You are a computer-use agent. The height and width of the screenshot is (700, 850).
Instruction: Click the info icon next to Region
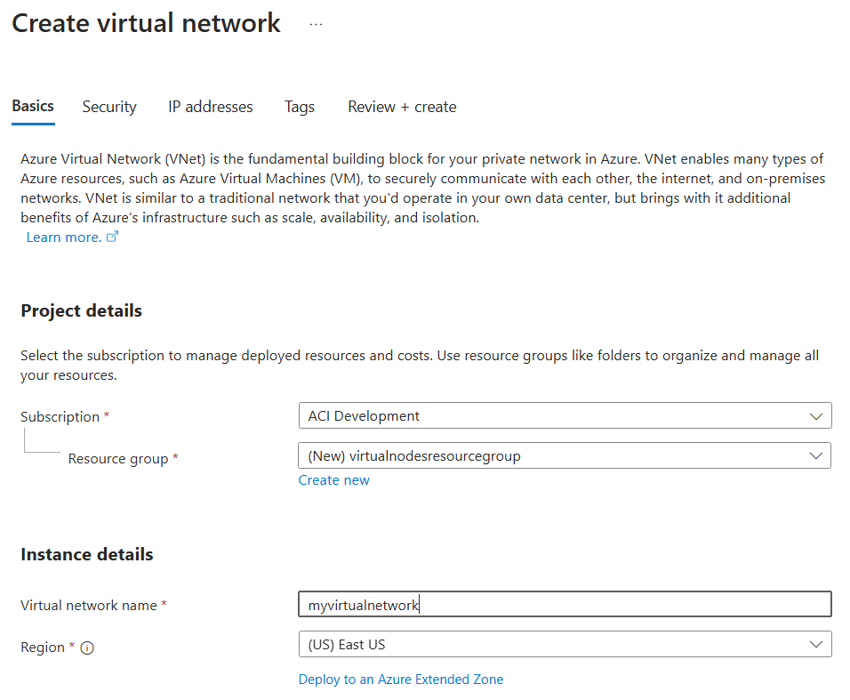[x=86, y=648]
